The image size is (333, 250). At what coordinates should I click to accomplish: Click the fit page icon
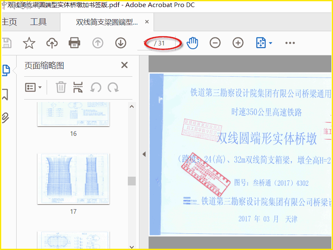pos(261,43)
